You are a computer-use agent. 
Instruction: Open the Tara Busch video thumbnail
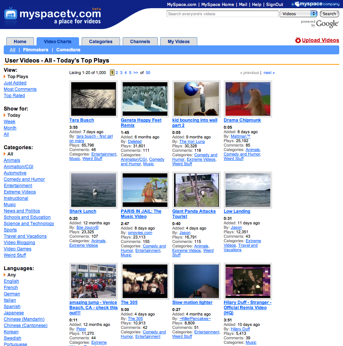(94, 99)
